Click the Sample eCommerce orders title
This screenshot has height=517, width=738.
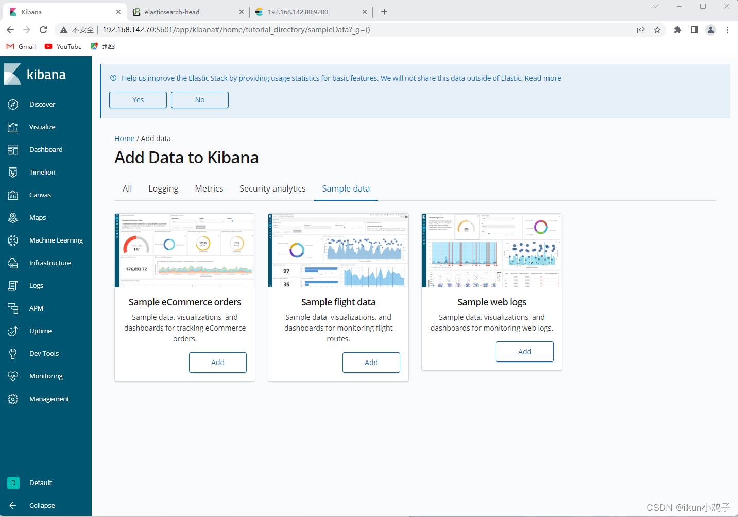tap(185, 302)
